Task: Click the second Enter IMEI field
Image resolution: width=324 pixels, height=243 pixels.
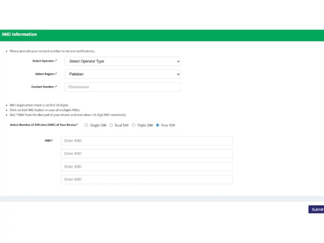Action: 146,154
